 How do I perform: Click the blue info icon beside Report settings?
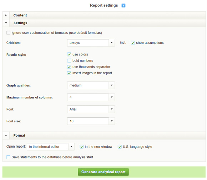coord(123,6)
